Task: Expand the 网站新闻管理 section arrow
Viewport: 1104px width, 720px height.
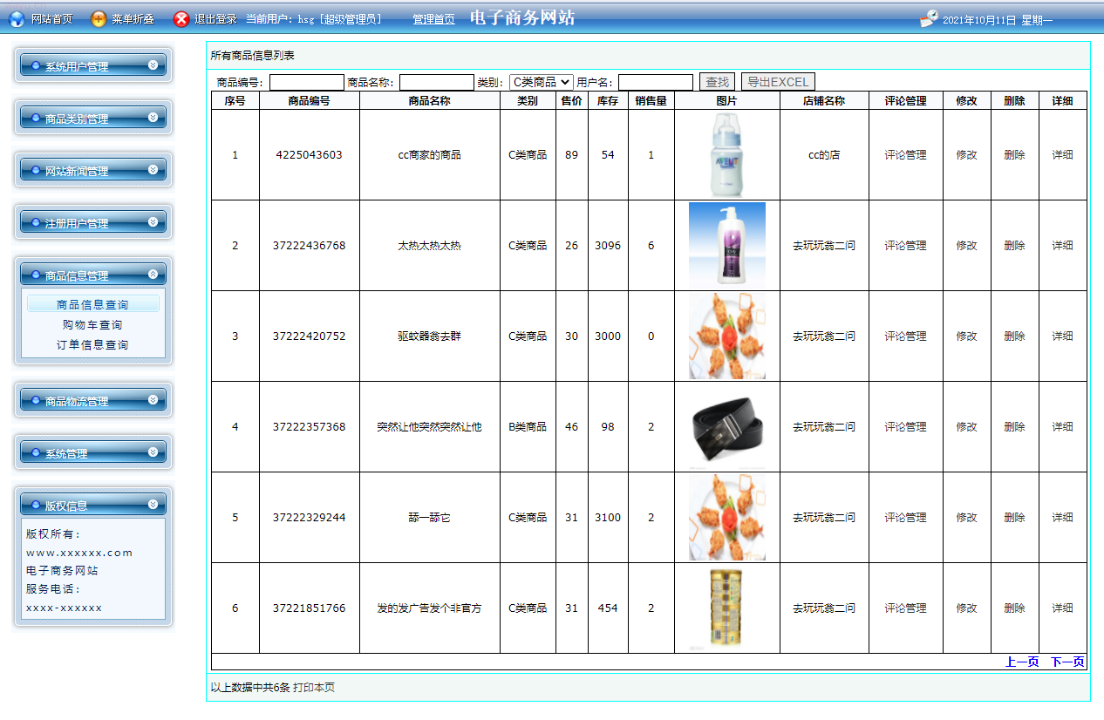Action: [x=153, y=169]
